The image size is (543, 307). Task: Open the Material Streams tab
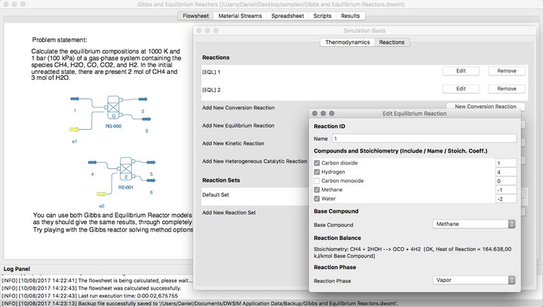(240, 16)
